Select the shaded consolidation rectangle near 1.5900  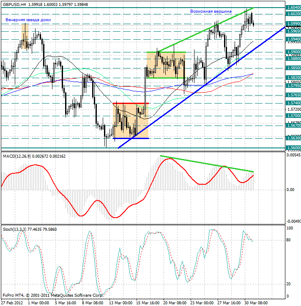166,65
